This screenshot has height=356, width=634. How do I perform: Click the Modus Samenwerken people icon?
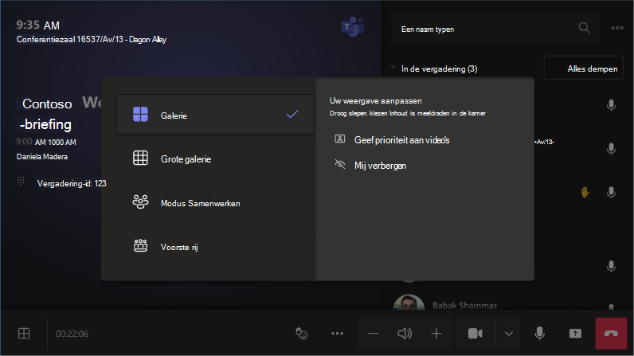[140, 201]
